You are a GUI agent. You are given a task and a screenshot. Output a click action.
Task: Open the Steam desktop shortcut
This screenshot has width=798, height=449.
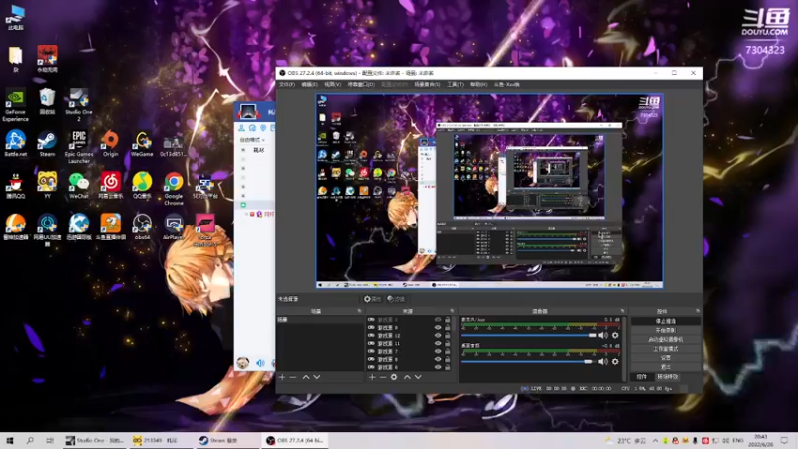[x=47, y=143]
